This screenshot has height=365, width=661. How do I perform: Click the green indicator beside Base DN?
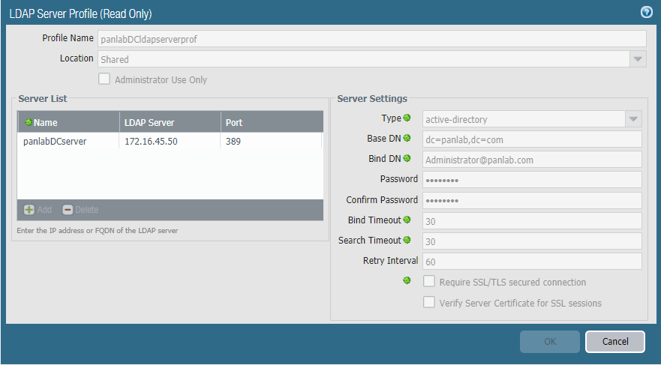tap(407, 138)
